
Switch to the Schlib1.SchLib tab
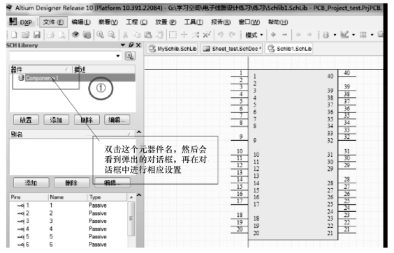tap(289, 49)
